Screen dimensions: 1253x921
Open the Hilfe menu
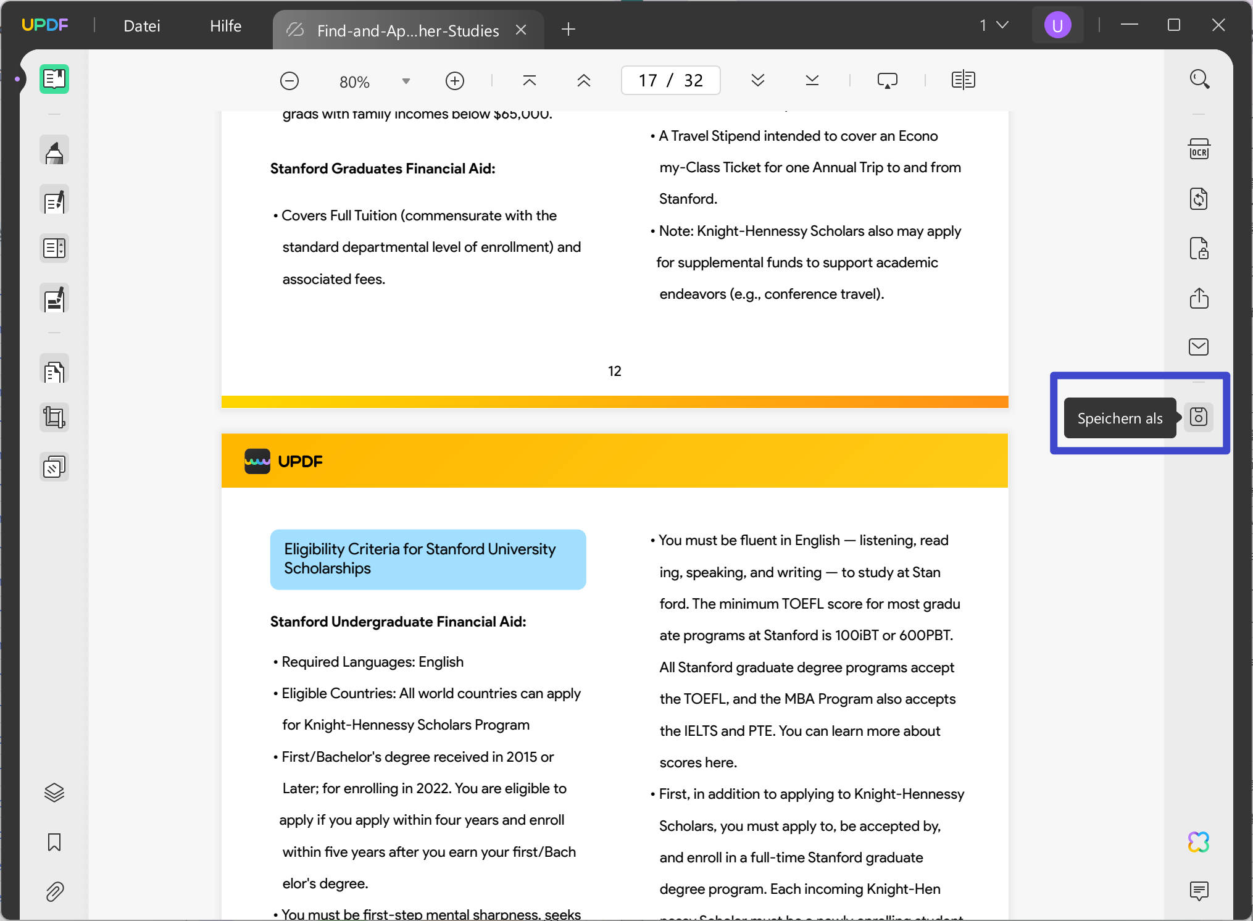[225, 26]
